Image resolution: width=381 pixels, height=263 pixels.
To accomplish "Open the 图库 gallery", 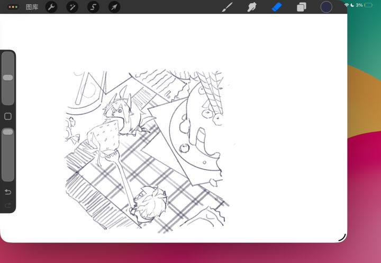I will click(x=32, y=7).
